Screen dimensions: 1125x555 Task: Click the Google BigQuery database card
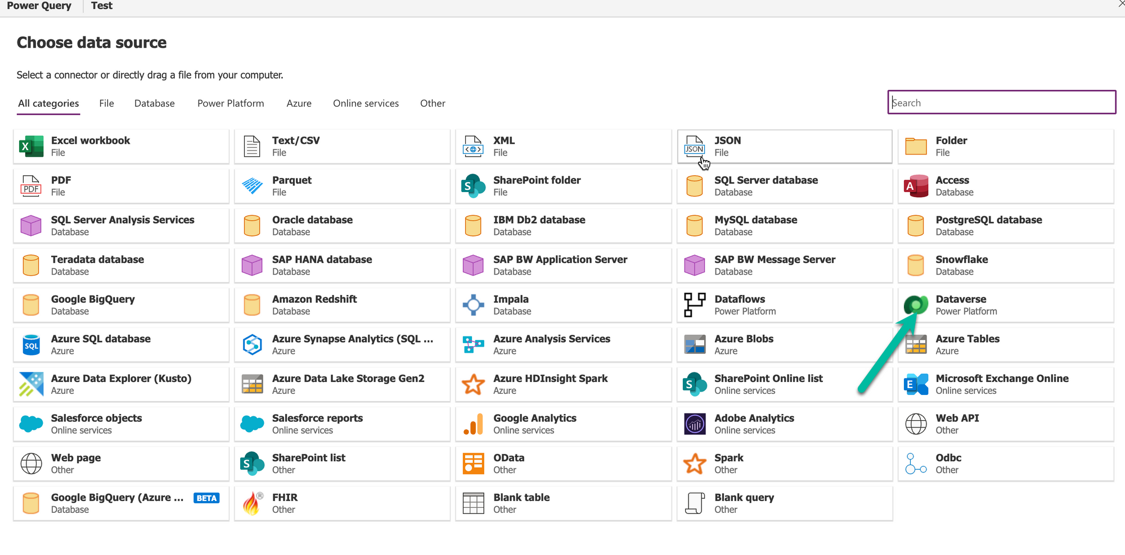[x=121, y=305]
